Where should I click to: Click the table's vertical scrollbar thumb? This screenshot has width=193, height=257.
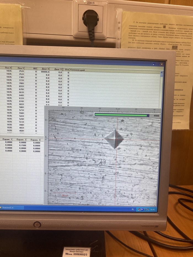161,75
